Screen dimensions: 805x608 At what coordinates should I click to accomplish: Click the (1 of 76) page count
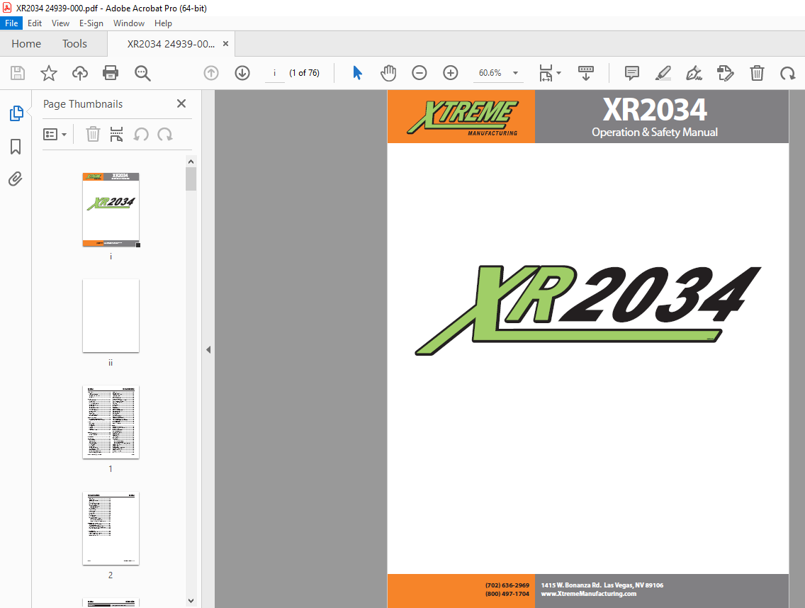click(304, 73)
